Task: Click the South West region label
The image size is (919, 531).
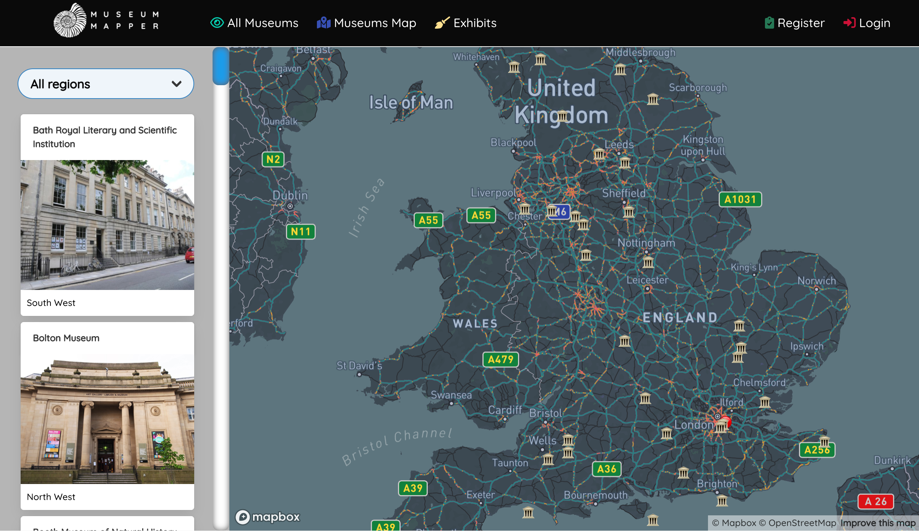Action: click(x=51, y=303)
